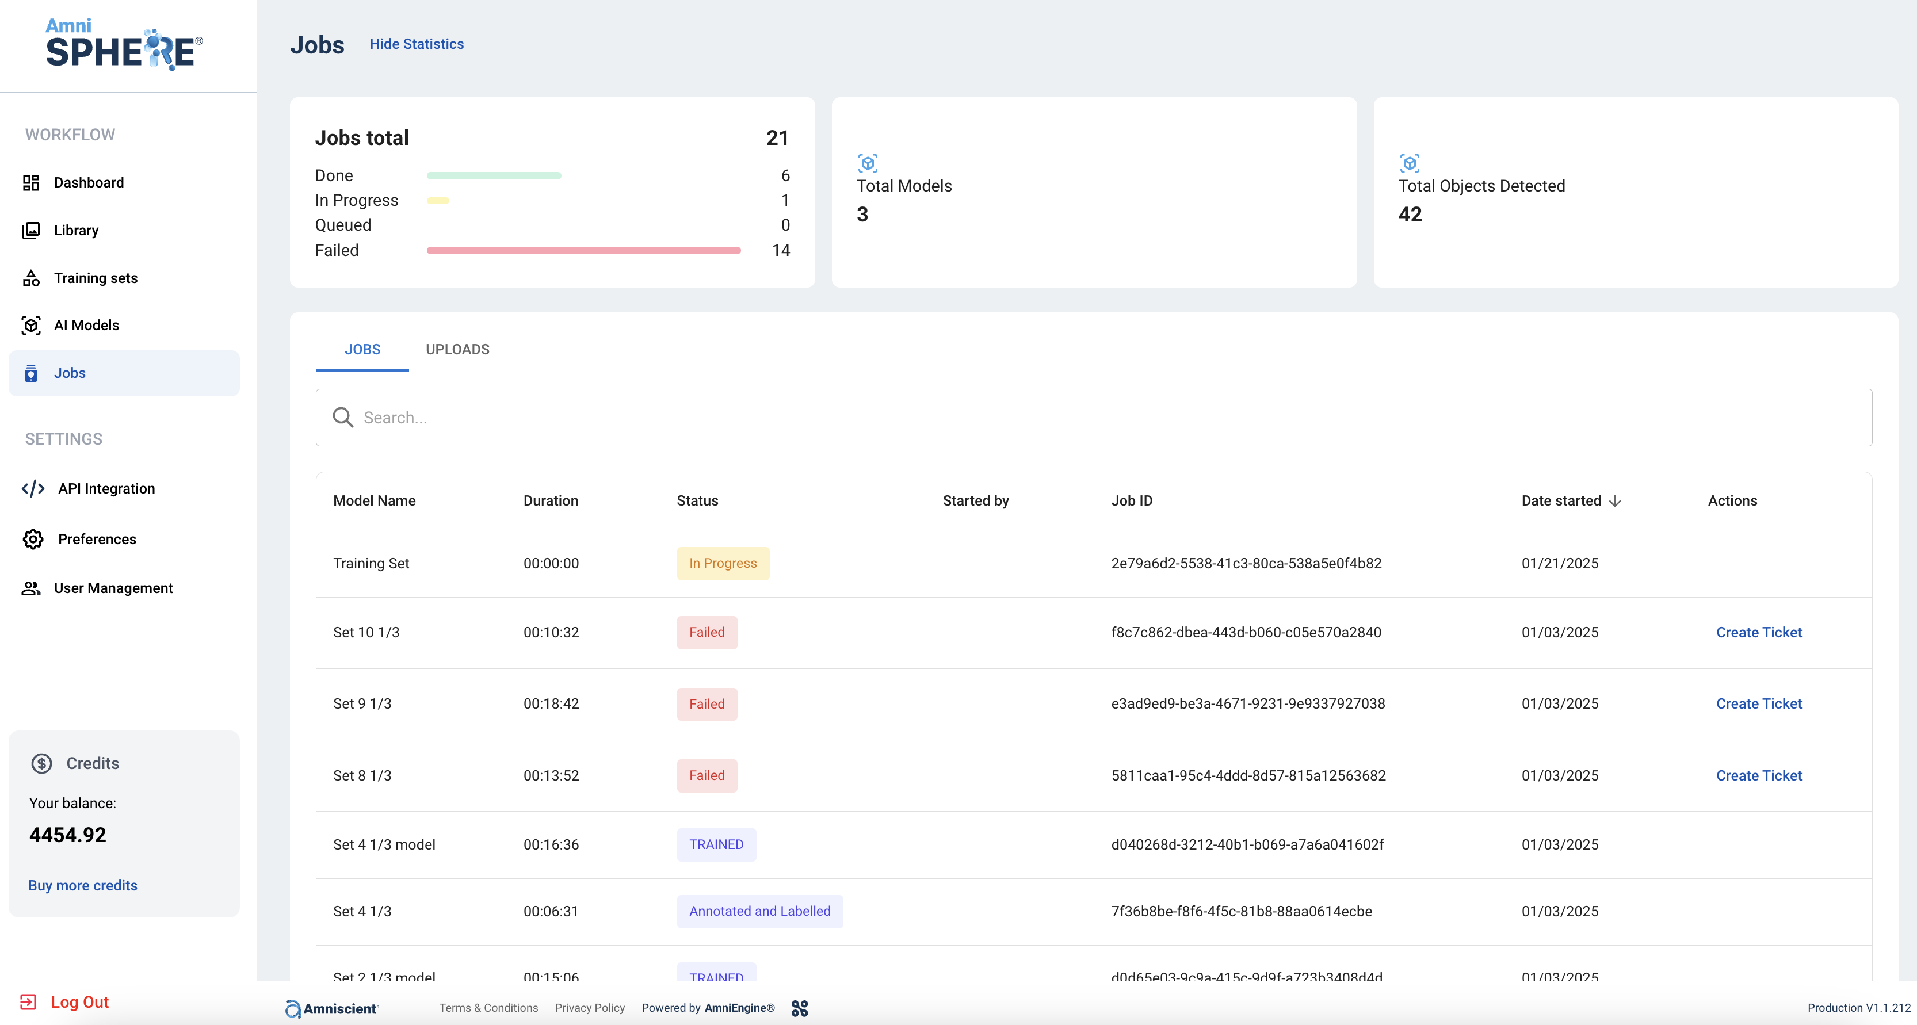Switch to the UPLOADS tab
Image resolution: width=1917 pixels, height=1025 pixels.
pos(457,350)
